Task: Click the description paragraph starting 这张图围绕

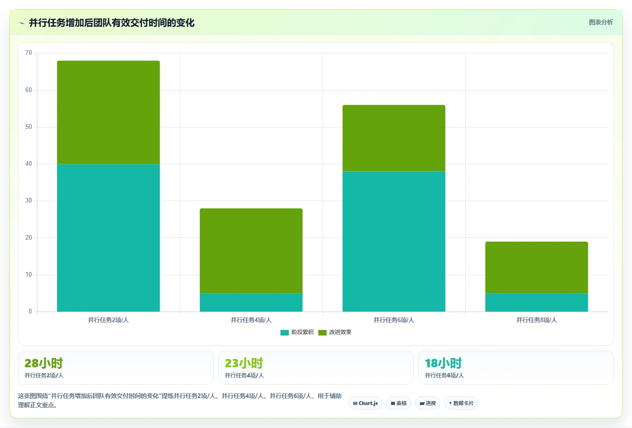Action: [180, 400]
